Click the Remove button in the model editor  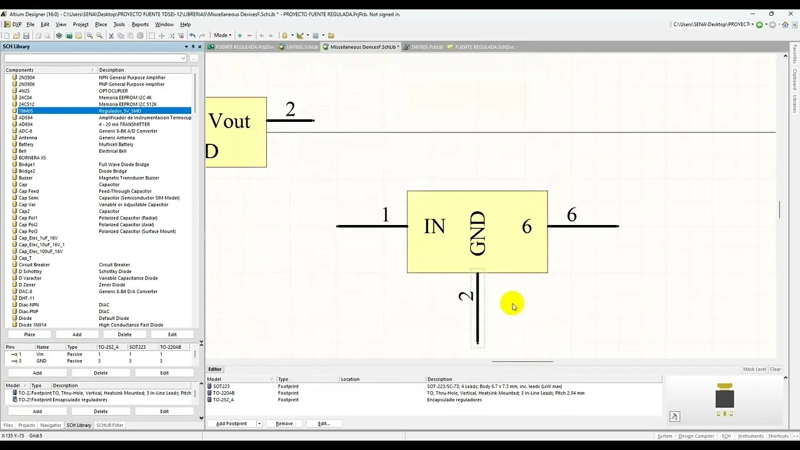click(284, 424)
